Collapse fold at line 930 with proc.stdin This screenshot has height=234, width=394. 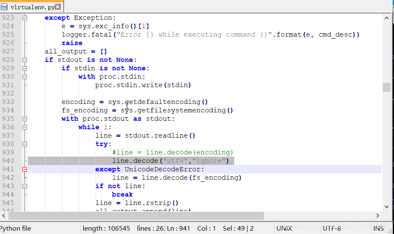24,77
